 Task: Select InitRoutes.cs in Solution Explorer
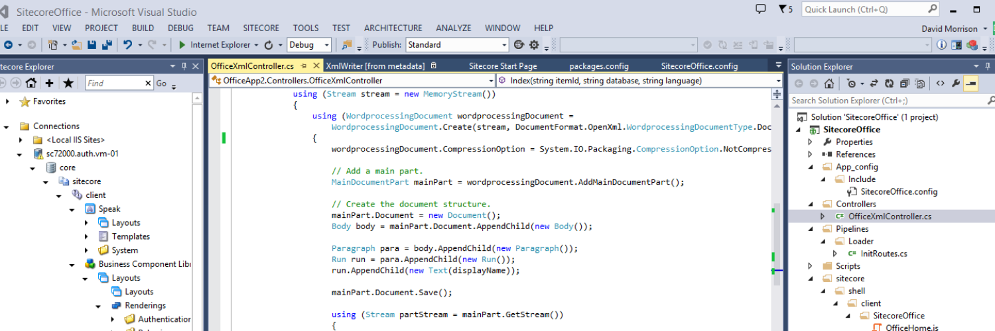[x=884, y=254]
